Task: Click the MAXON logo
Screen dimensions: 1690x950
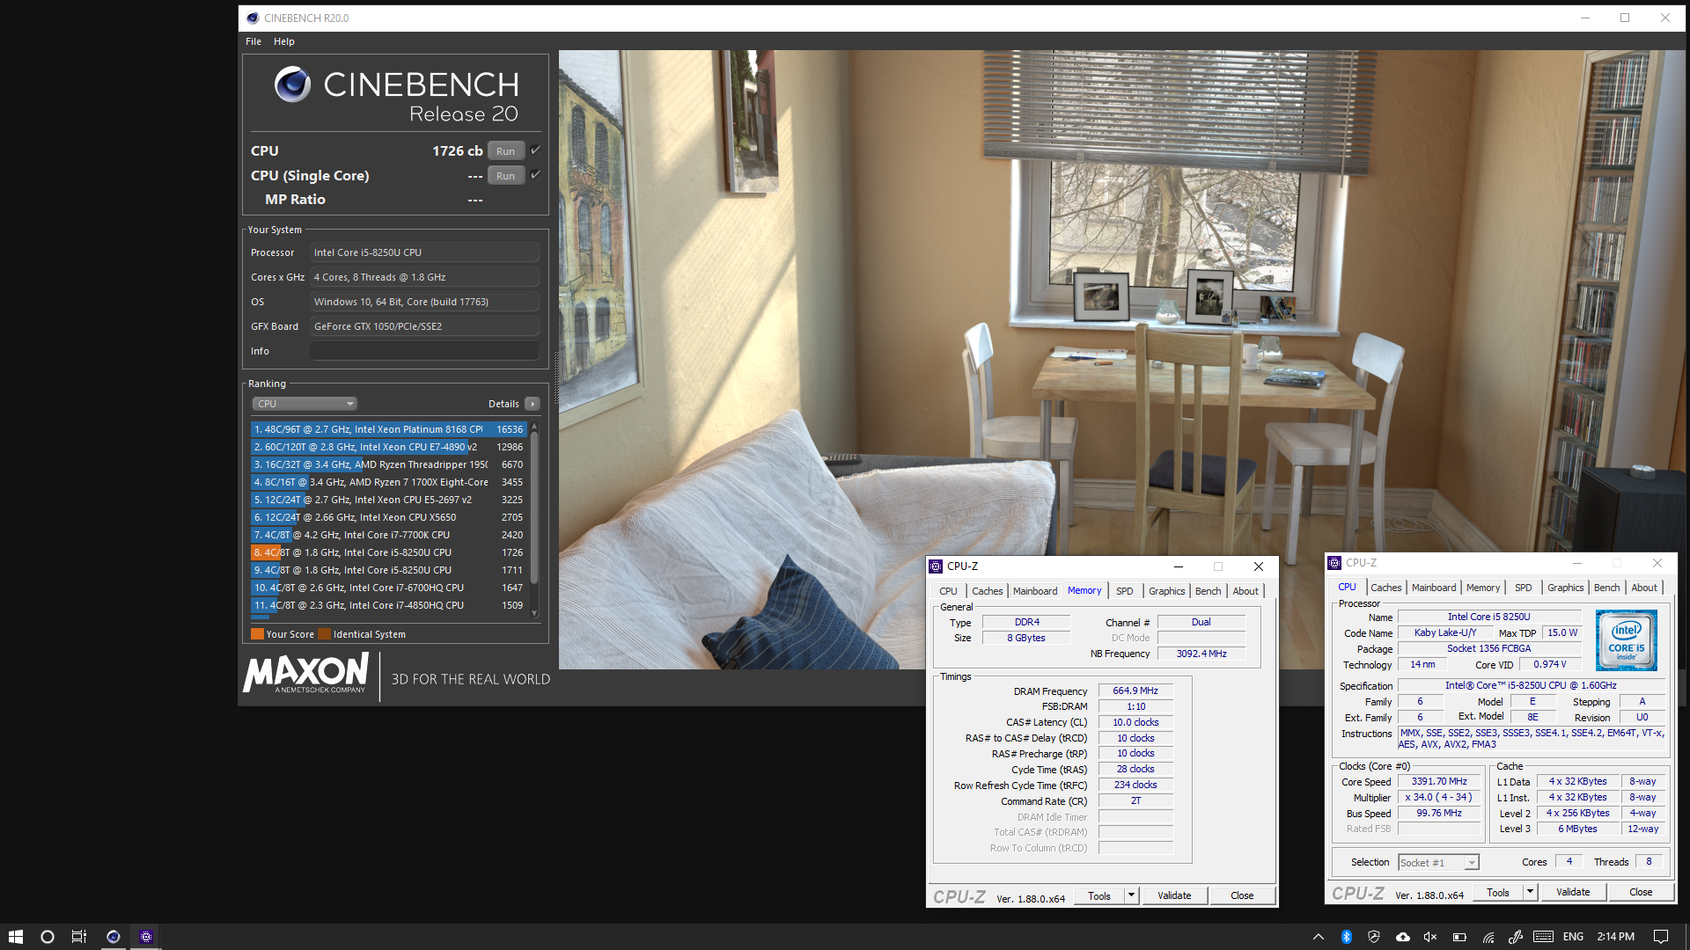Action: pyautogui.click(x=305, y=674)
